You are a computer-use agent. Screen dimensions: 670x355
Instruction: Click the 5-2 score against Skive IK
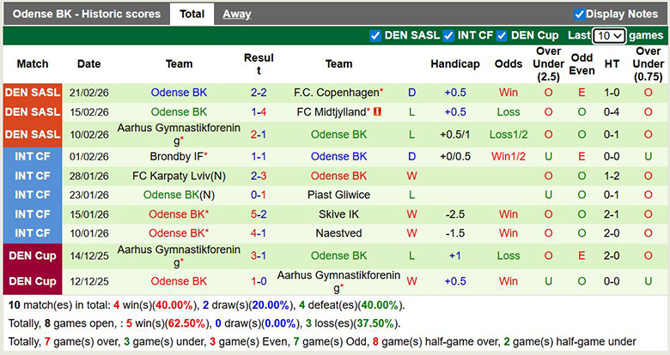point(259,214)
